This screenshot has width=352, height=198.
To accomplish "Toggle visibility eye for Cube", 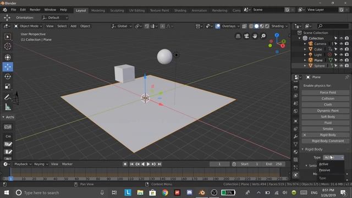I will tap(341, 49).
